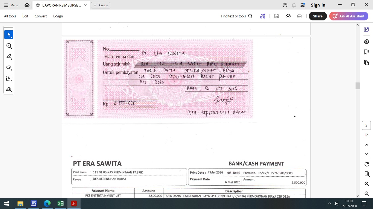Click PKS ENTERTAINMENT LIST account cell
Image resolution: width=373 pixels, height=209 pixels.
point(103,196)
